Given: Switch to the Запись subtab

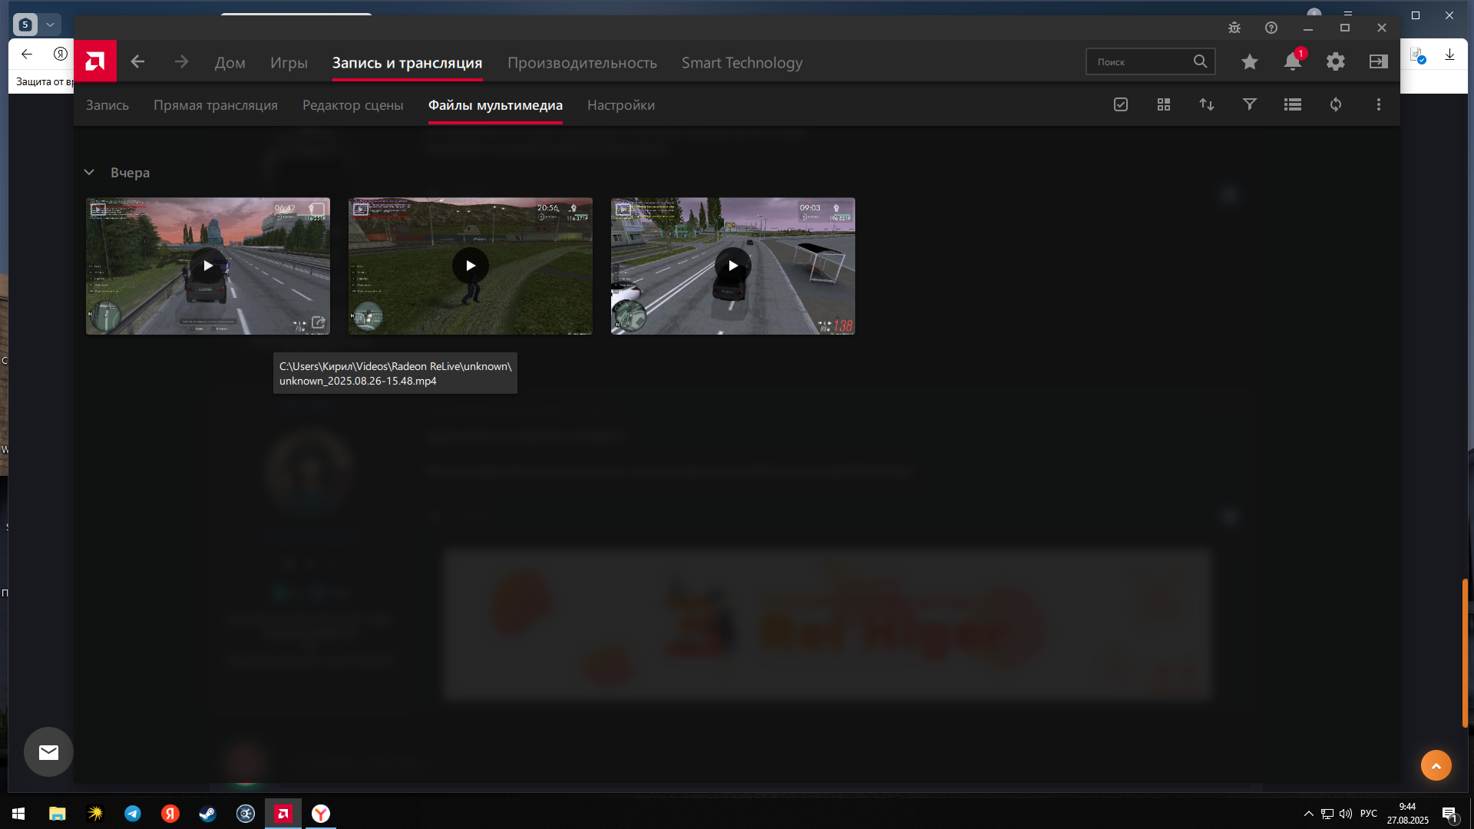Looking at the screenshot, I should [107, 105].
